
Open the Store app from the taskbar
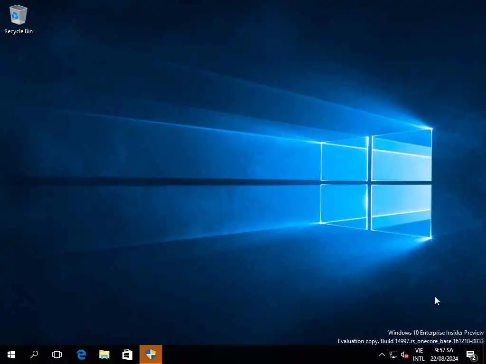(127, 355)
